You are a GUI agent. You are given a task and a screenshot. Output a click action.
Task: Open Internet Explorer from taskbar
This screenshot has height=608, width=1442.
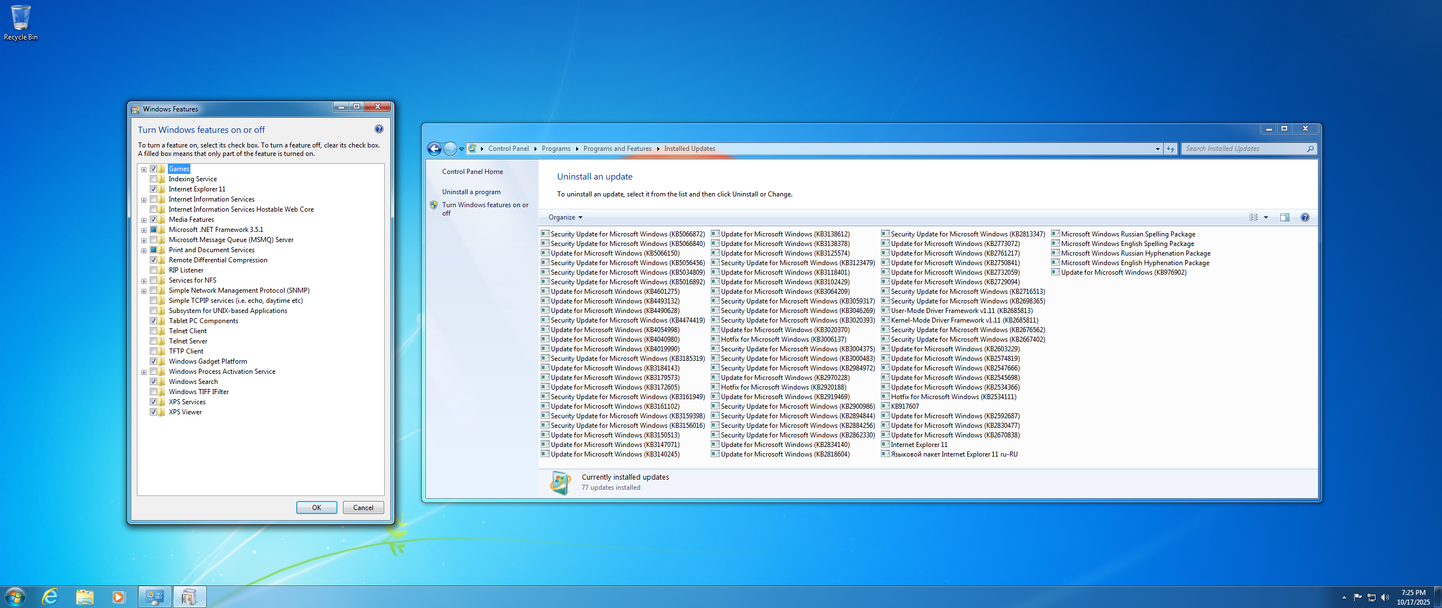click(x=51, y=596)
